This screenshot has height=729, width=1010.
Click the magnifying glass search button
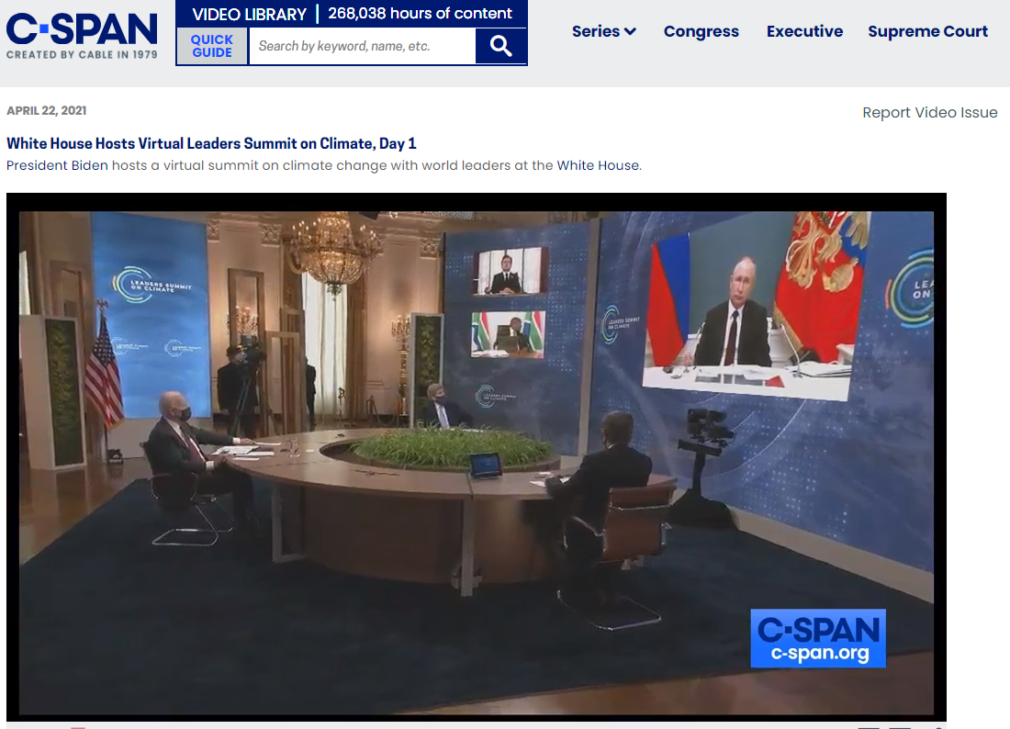500,47
